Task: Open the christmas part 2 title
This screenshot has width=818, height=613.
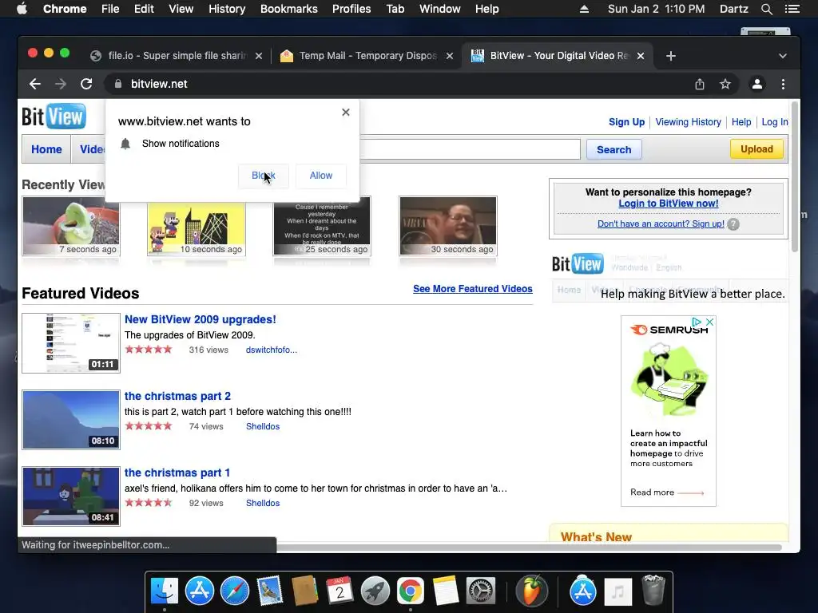Action: pos(177,396)
